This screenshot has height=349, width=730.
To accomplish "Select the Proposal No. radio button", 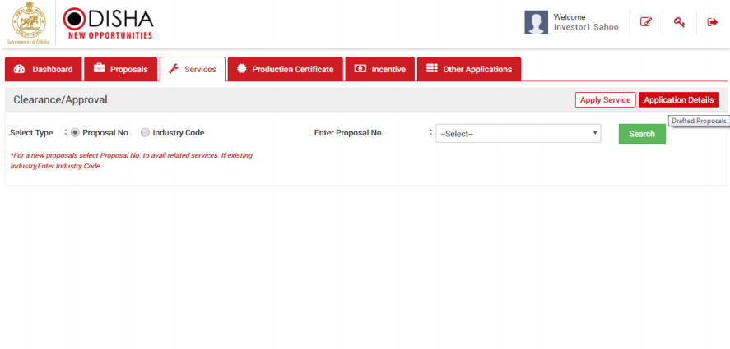I will (x=75, y=132).
